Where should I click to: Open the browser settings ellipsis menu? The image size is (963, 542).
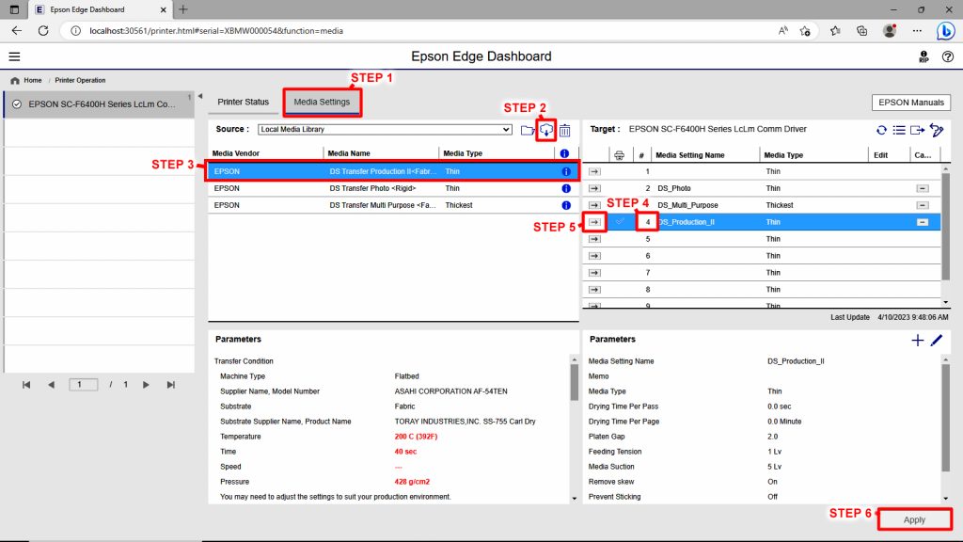917,31
